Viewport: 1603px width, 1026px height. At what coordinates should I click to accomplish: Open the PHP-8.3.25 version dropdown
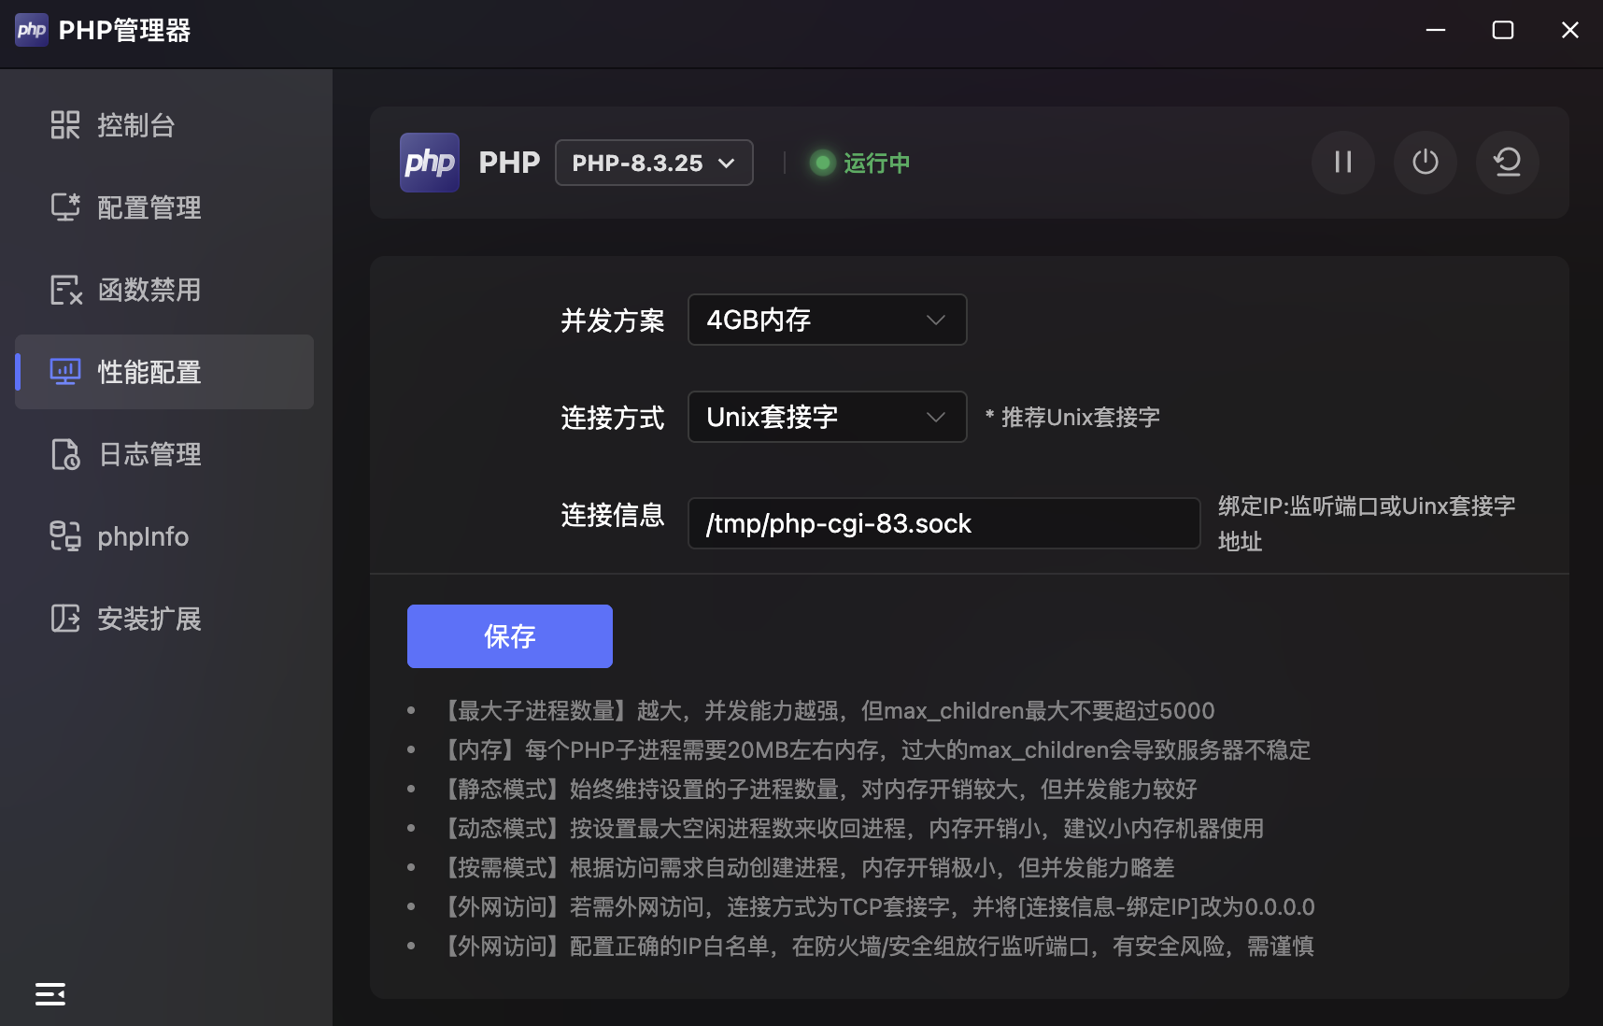pos(654,163)
